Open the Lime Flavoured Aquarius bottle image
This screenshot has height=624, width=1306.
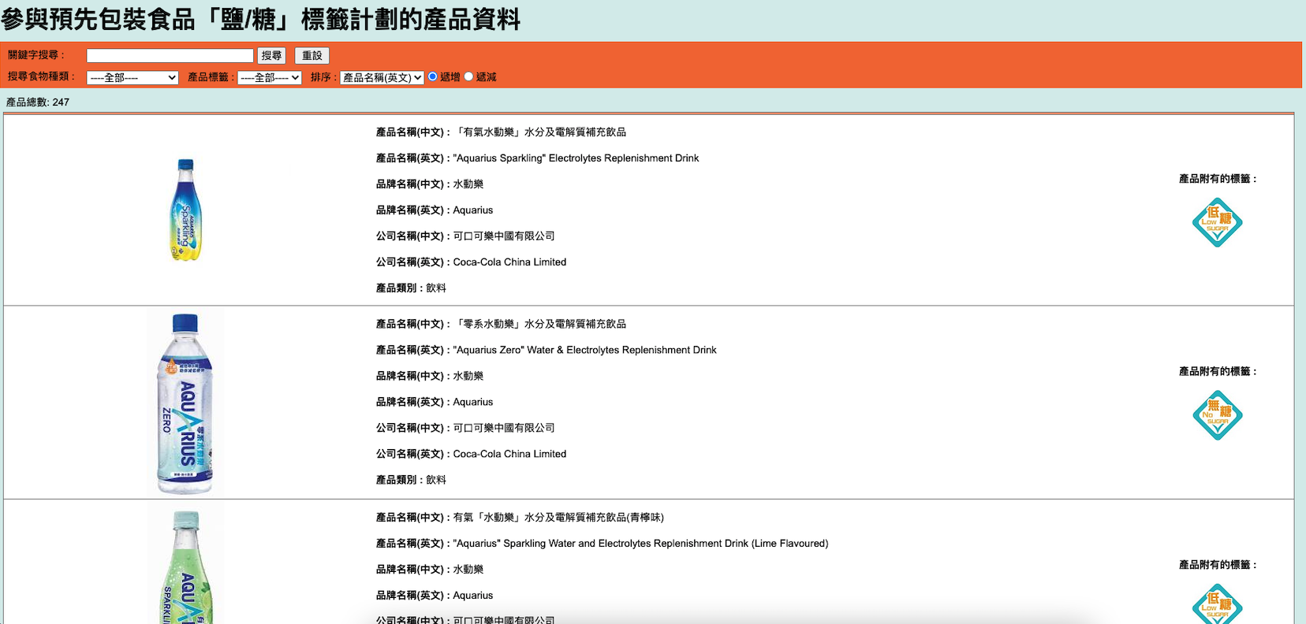click(x=185, y=565)
